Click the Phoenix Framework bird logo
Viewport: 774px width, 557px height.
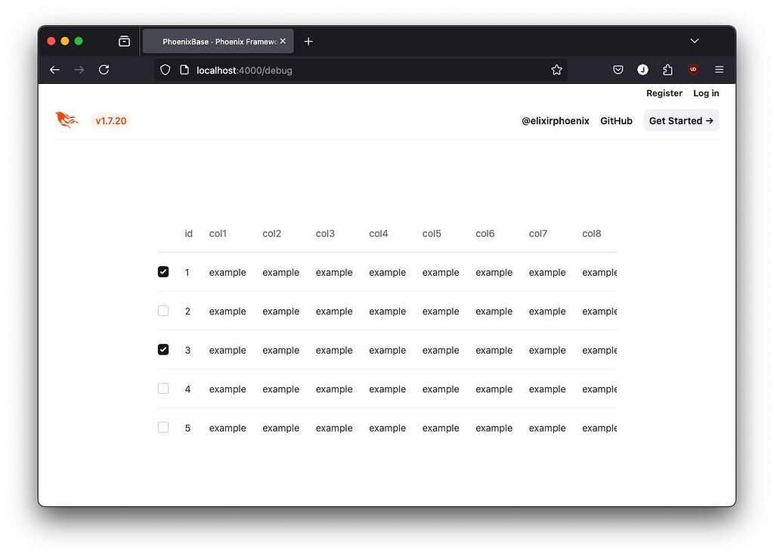67,119
